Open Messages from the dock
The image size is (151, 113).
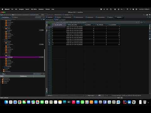(x=24, y=102)
